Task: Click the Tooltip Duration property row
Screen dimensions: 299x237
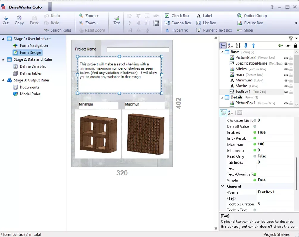Action: (256, 204)
